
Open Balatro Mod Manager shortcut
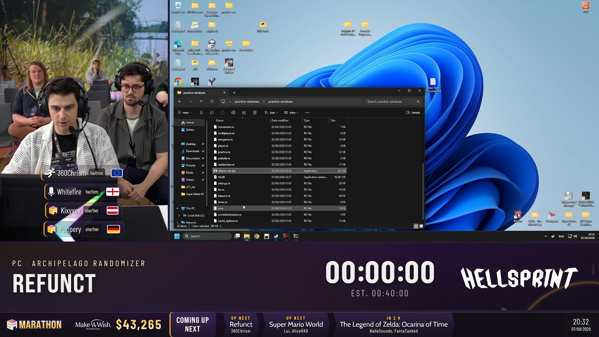[x=569, y=199]
